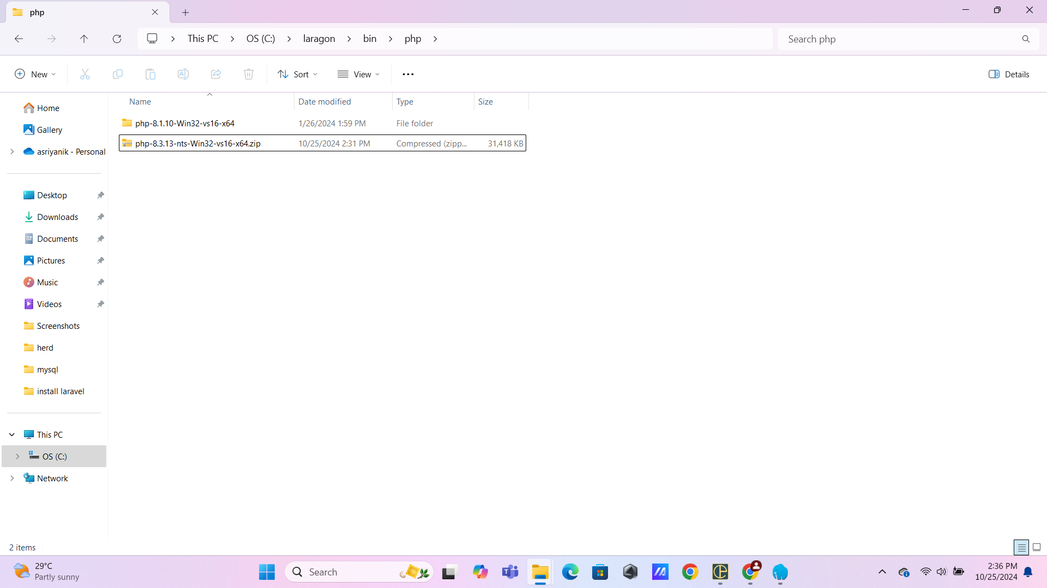The image size is (1047, 588).
Task: Click the Copy icon in toolbar
Action: (x=118, y=74)
